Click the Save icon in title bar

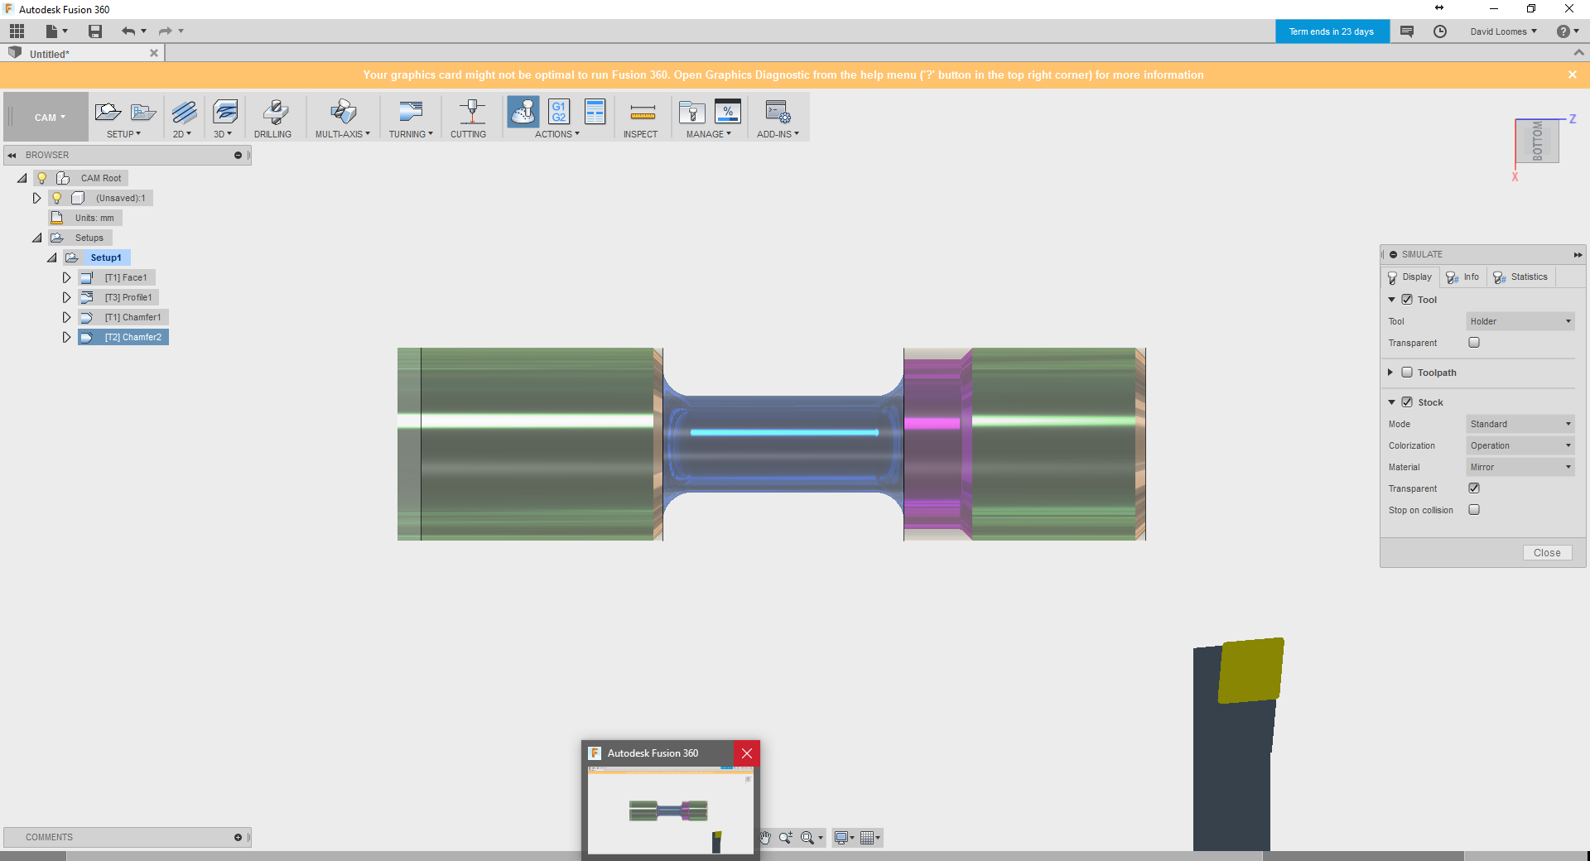click(95, 31)
